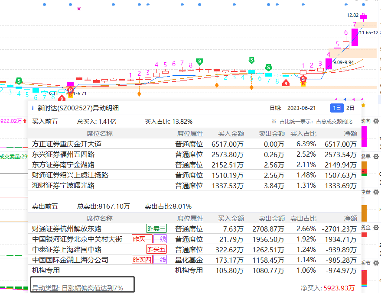381x293 pixels.
Task: Select seat 湘财证券宁波曙光路
Action: [x=63, y=186]
